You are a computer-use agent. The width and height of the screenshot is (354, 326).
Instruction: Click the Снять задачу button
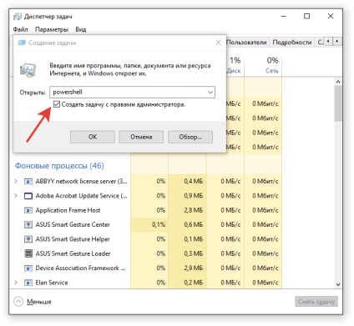click(316, 302)
